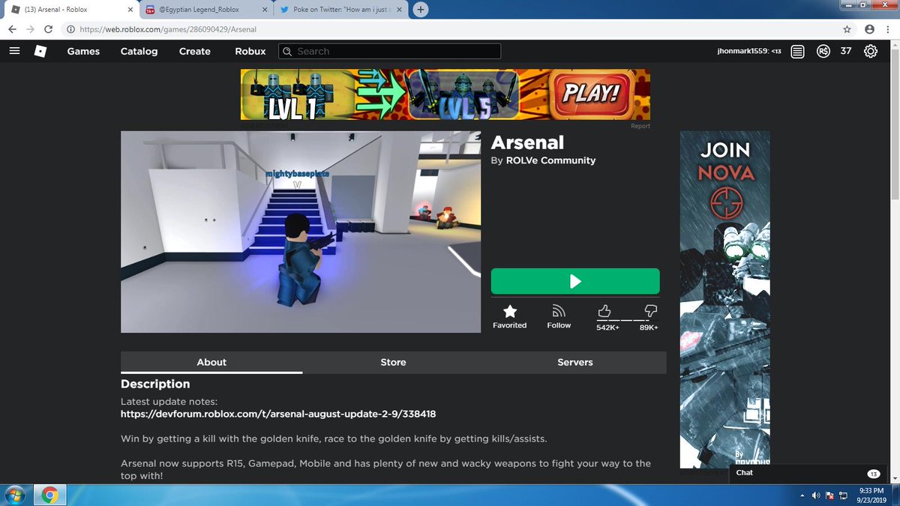Screen dimensions: 900x506
Task: Open the Roblox feed/messages list icon
Action: pyautogui.click(x=797, y=51)
